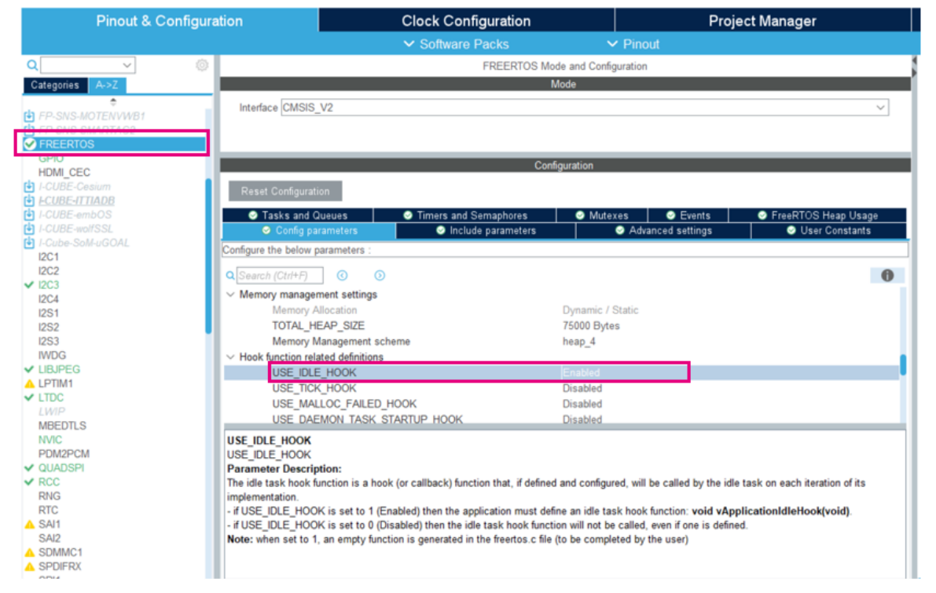
Task: Collapse Hook function related definitions group
Action: 230,357
